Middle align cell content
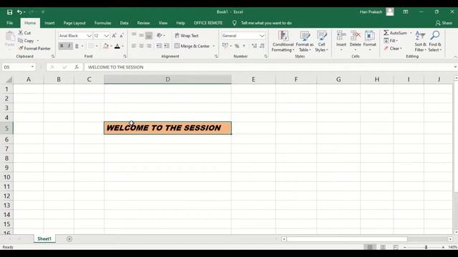This screenshot has height=257, width=458. tap(142, 35)
